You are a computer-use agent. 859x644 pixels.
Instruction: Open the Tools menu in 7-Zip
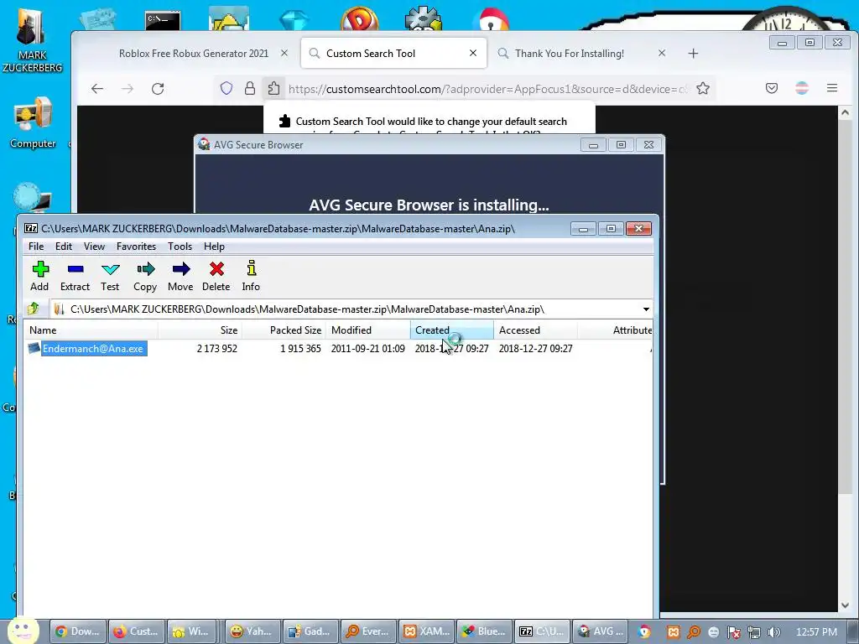pos(180,247)
